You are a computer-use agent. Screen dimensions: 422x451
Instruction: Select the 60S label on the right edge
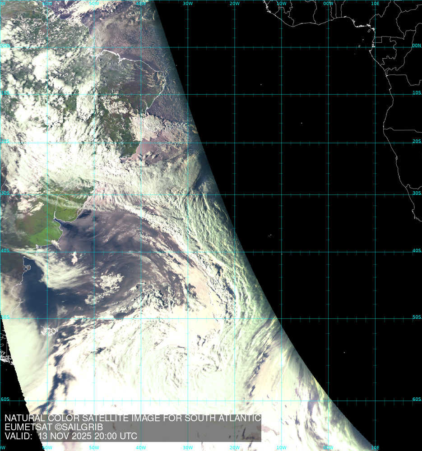click(x=416, y=400)
